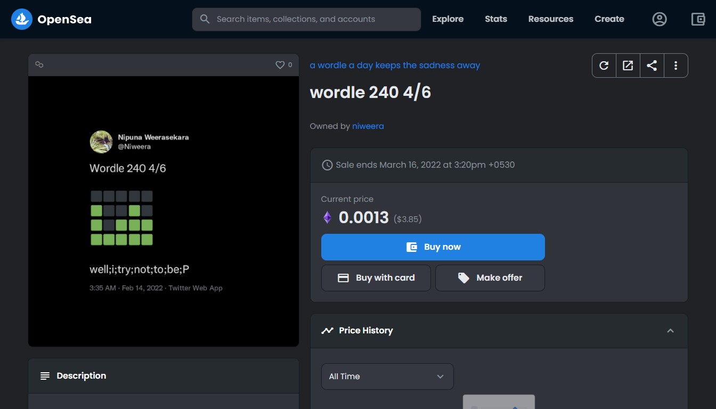Click the Description lines icon
716x409 pixels.
[x=45, y=376]
